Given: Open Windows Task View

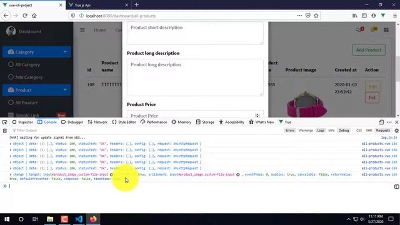Looking at the screenshot, I should pos(35,219).
